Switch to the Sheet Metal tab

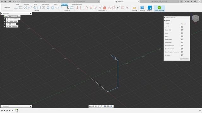pyautogui.click(x=45, y=4)
